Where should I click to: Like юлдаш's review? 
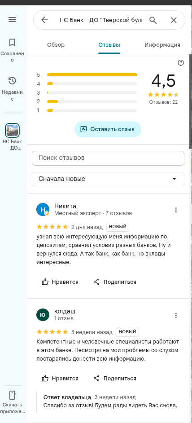[x=60, y=379]
